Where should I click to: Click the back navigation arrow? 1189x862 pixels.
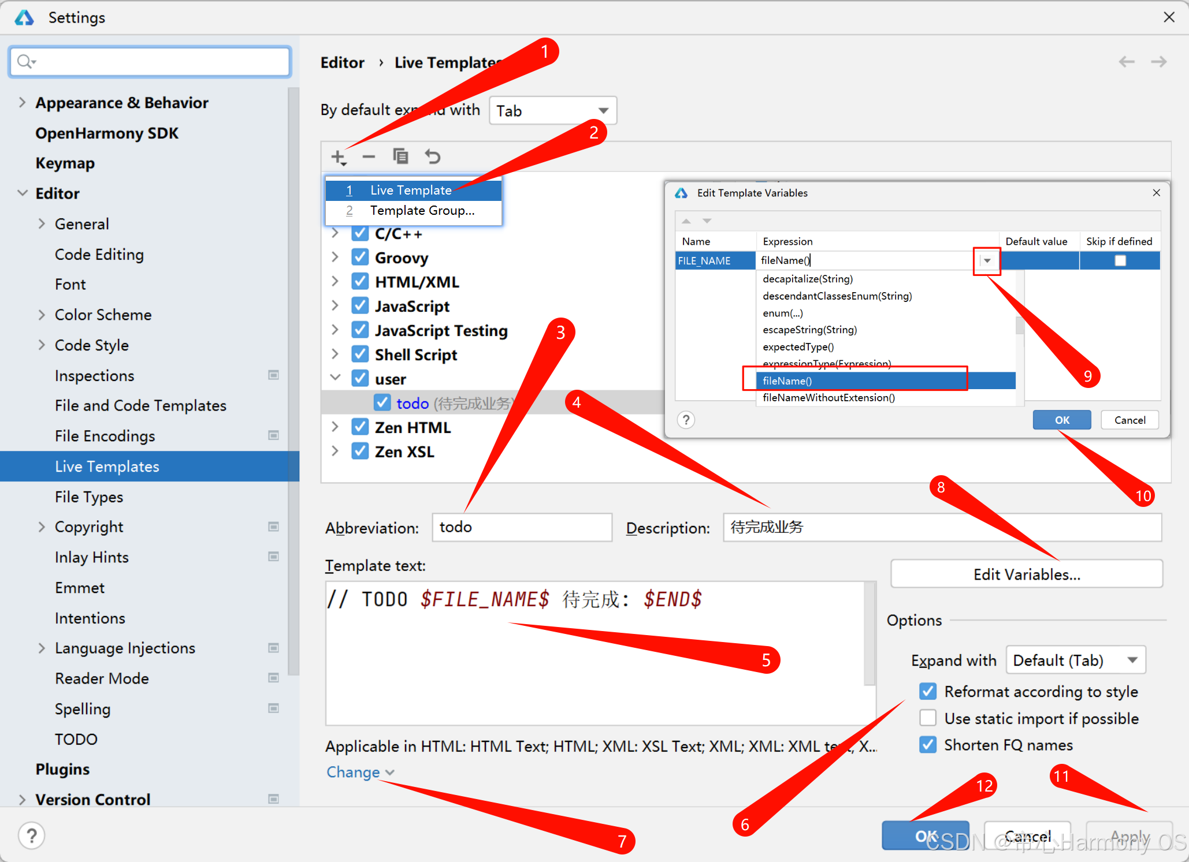click(1126, 62)
